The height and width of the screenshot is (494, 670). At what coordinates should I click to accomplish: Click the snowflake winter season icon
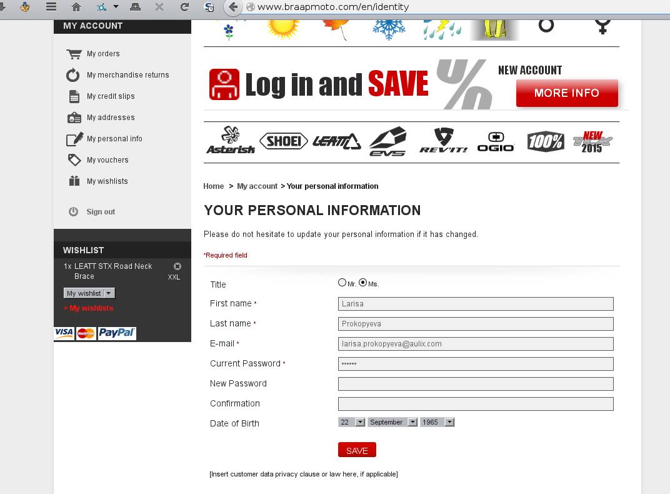(x=389, y=29)
